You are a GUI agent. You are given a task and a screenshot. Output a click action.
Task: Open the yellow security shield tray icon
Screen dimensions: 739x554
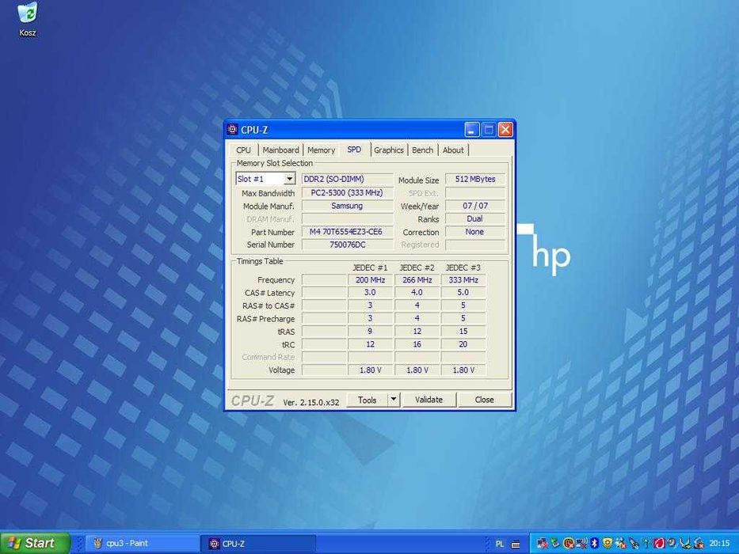(608, 543)
